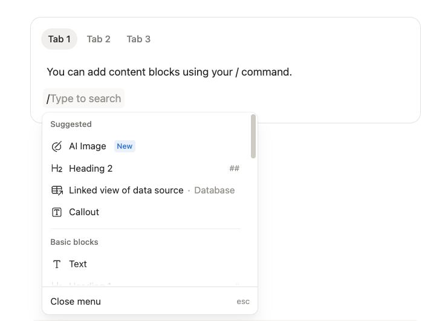Close menu via bottom button
The image size is (448, 321).
coord(150,302)
